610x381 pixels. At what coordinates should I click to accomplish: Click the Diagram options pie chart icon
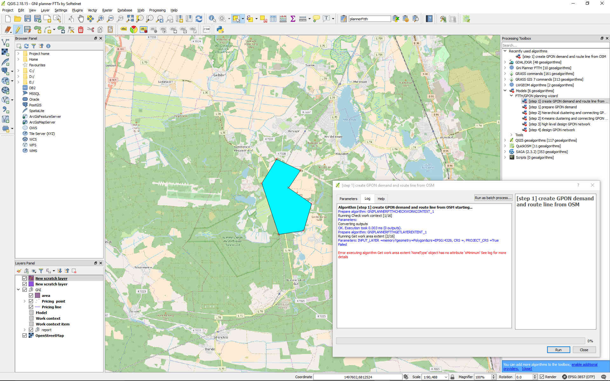click(x=134, y=30)
